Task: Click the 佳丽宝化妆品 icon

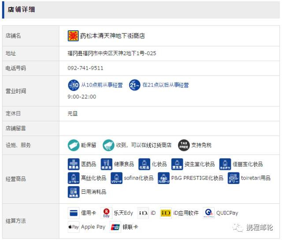Action: (x=225, y=164)
